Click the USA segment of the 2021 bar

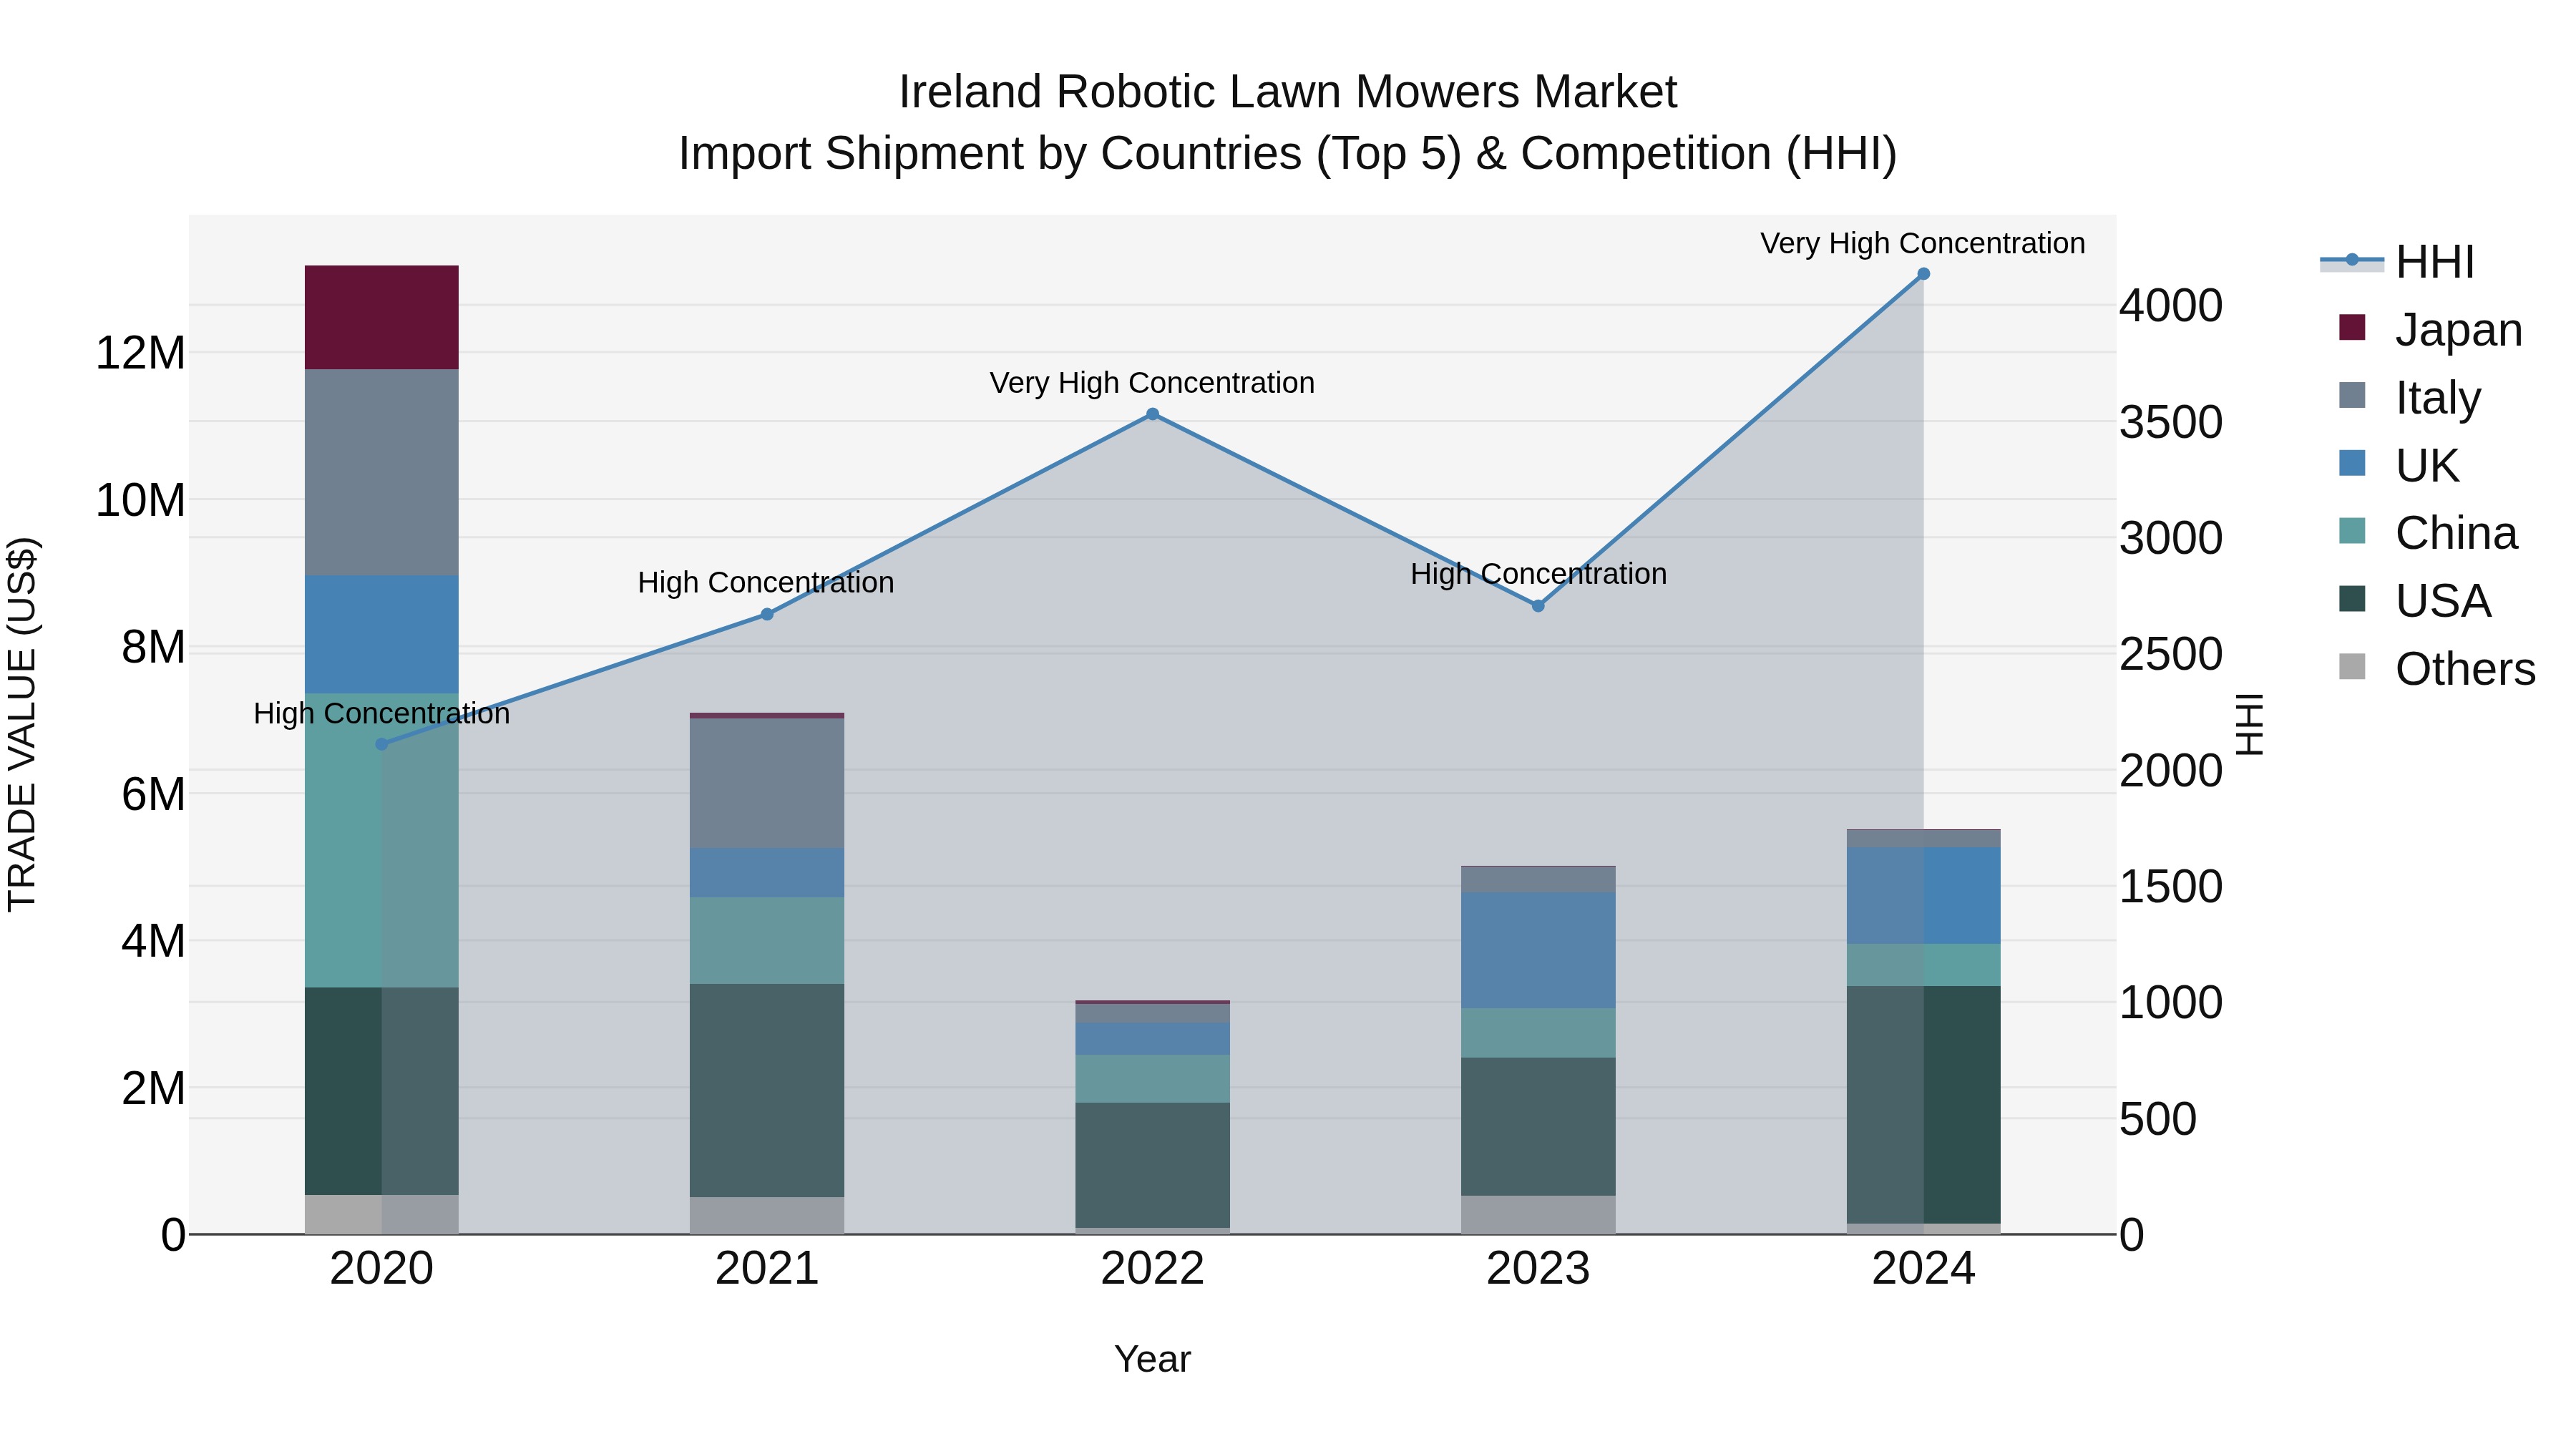[767, 1091]
